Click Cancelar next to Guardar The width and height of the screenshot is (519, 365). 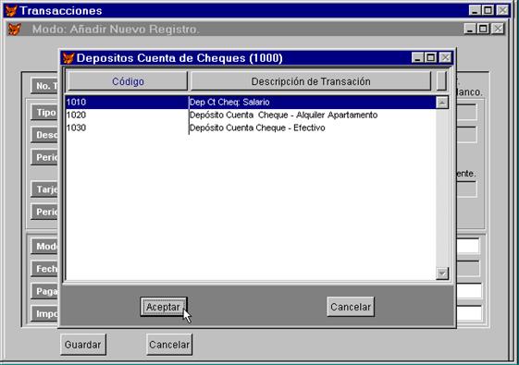tap(169, 345)
